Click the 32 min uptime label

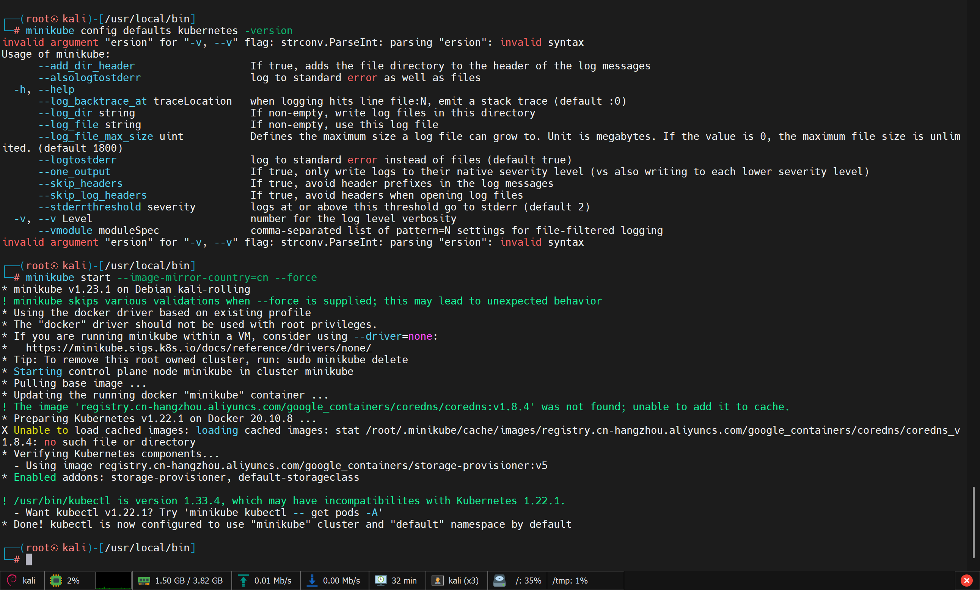[x=404, y=581]
